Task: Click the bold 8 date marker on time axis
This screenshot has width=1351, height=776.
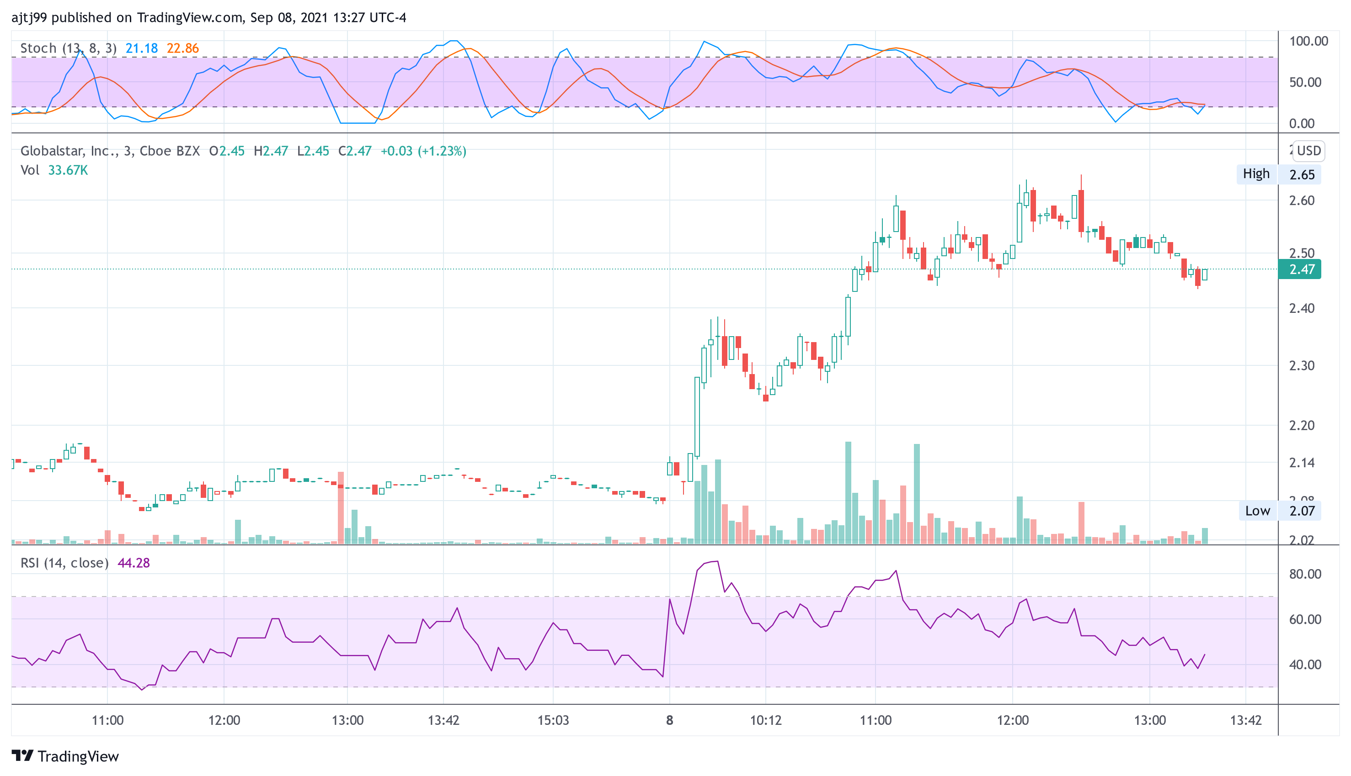Action: pos(669,720)
